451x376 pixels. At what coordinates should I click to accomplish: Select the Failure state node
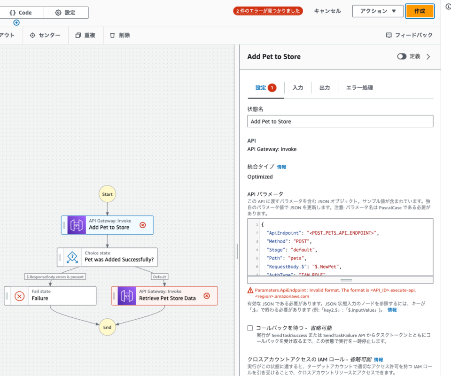50,296
